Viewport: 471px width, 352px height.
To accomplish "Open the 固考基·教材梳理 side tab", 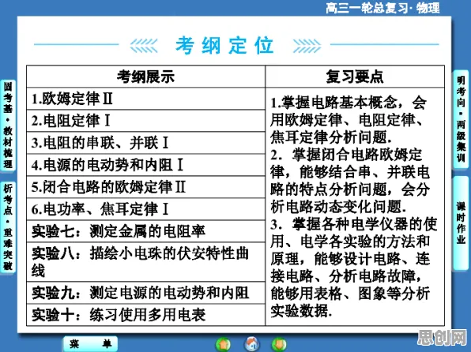I will 8,125.
